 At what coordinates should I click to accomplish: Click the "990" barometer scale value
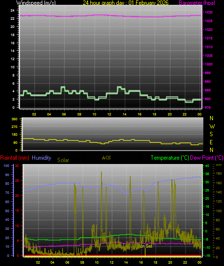click(208, 82)
